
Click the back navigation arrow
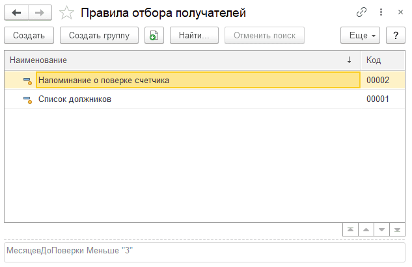pyautogui.click(x=17, y=12)
